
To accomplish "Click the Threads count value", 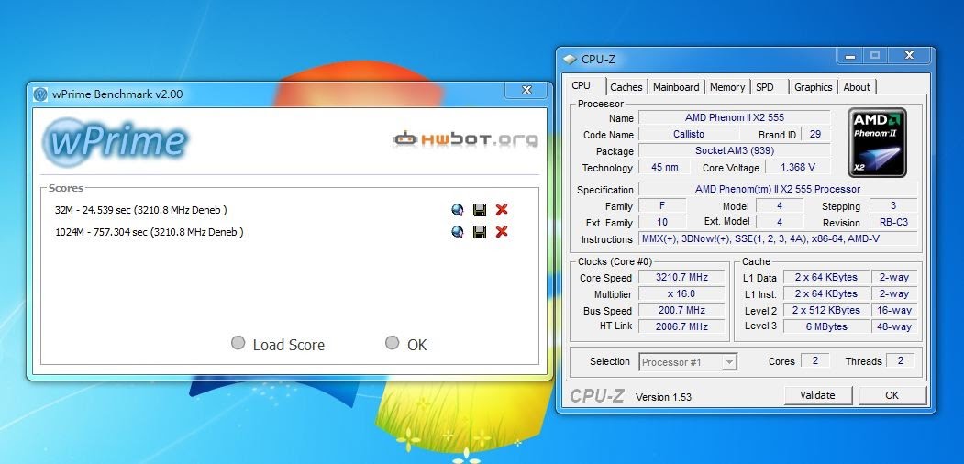I will click(x=901, y=360).
